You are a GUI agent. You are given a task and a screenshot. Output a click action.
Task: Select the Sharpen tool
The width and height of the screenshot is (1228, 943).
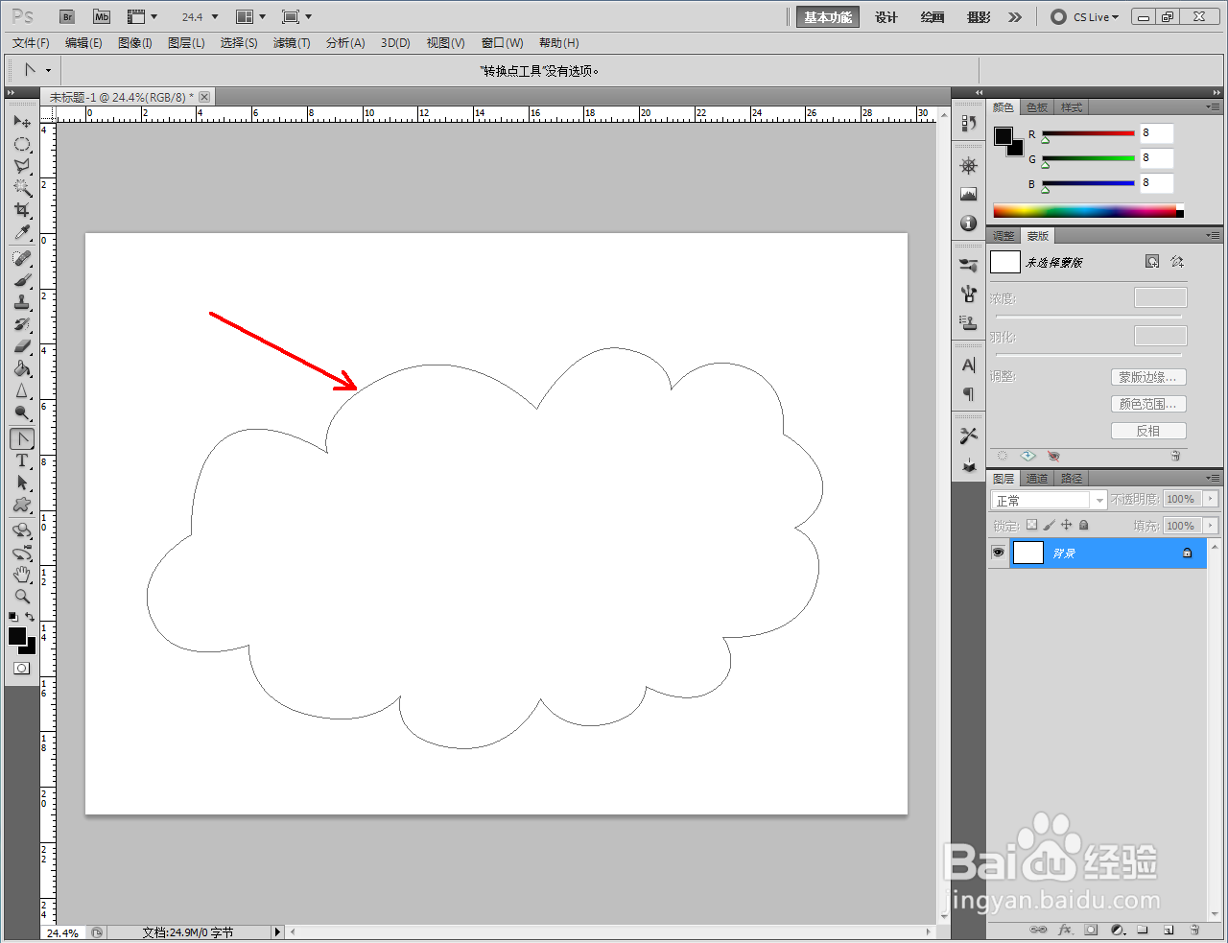(x=22, y=391)
